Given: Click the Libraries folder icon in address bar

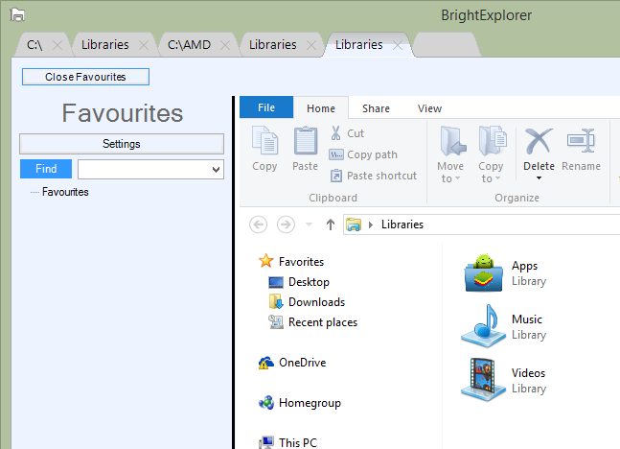Looking at the screenshot, I should [x=354, y=224].
